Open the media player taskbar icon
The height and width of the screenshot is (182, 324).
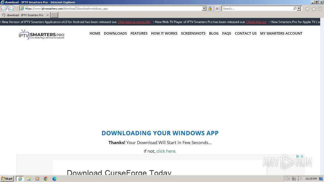tap(37, 179)
